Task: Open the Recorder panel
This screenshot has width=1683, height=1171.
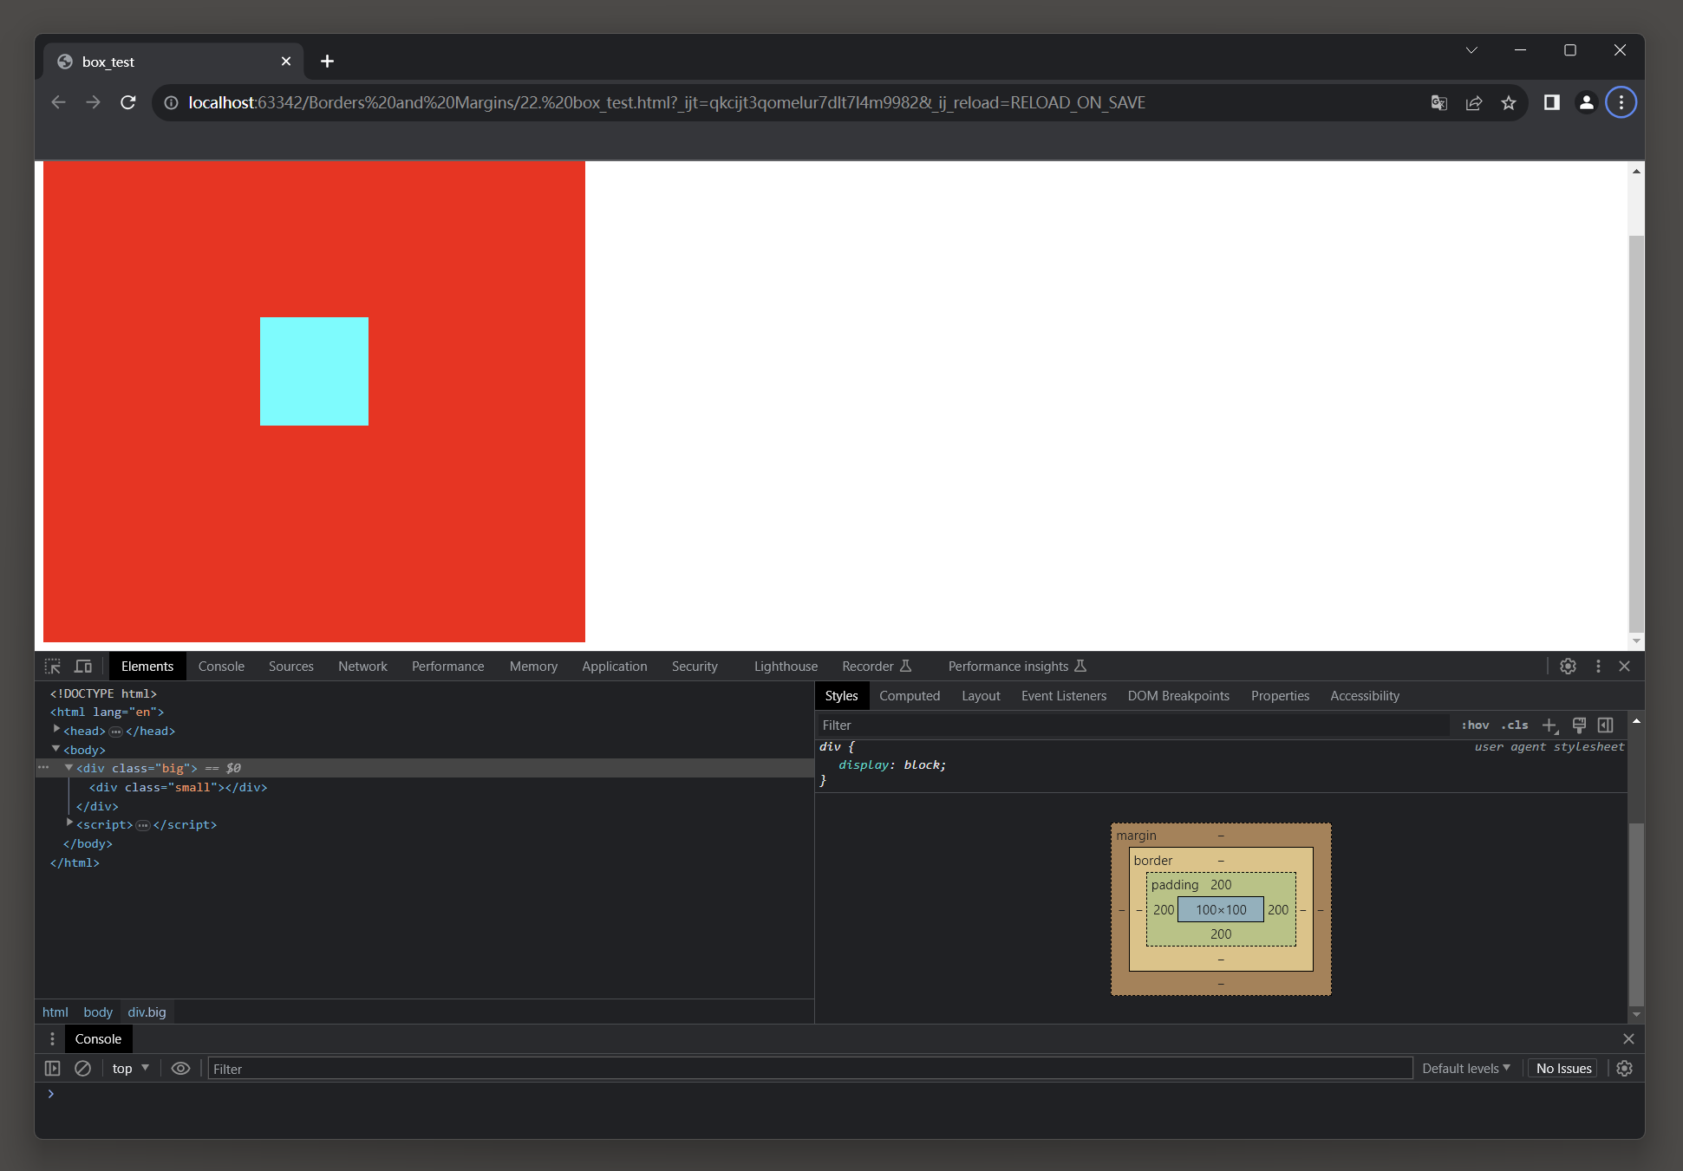Action: [877, 666]
